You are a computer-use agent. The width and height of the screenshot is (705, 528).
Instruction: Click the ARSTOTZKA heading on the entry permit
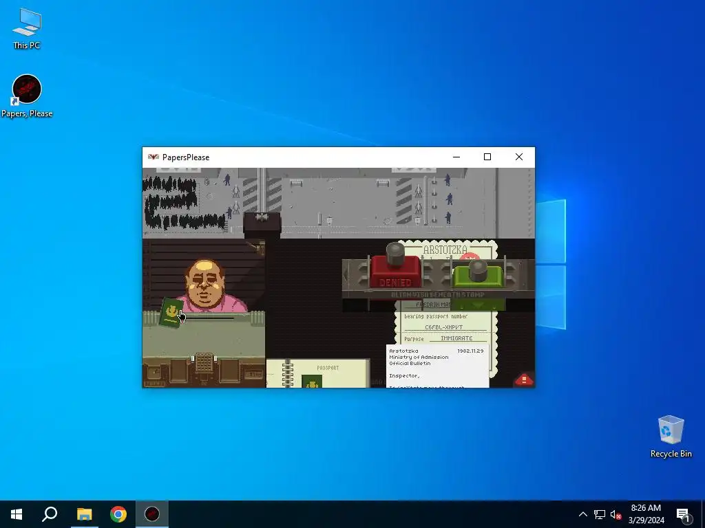click(x=445, y=250)
